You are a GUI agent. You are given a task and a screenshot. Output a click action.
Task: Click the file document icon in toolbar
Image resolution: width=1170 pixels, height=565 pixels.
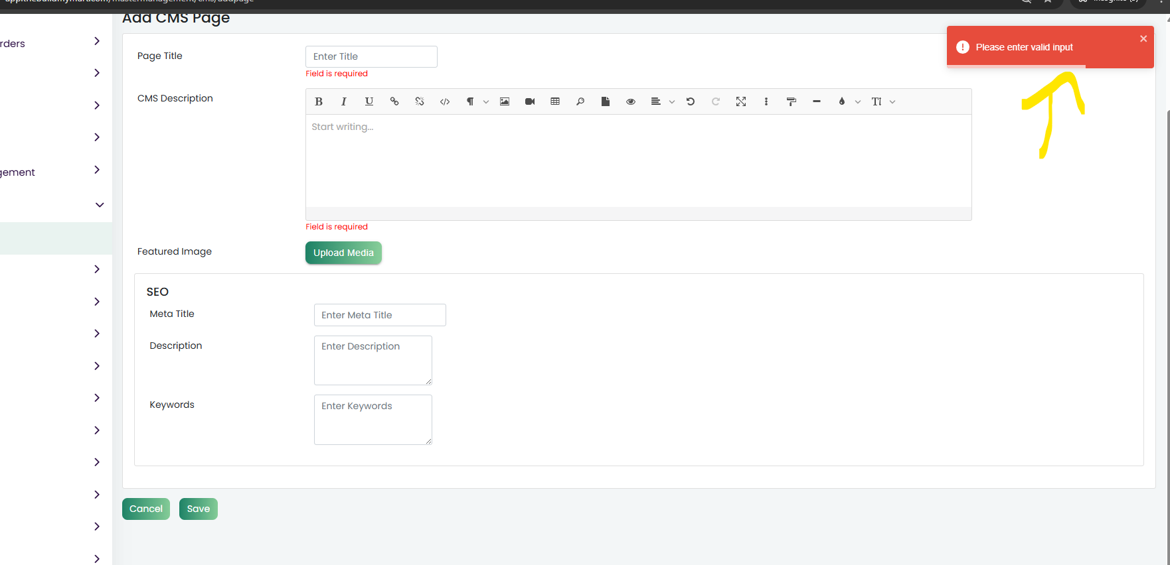point(606,101)
